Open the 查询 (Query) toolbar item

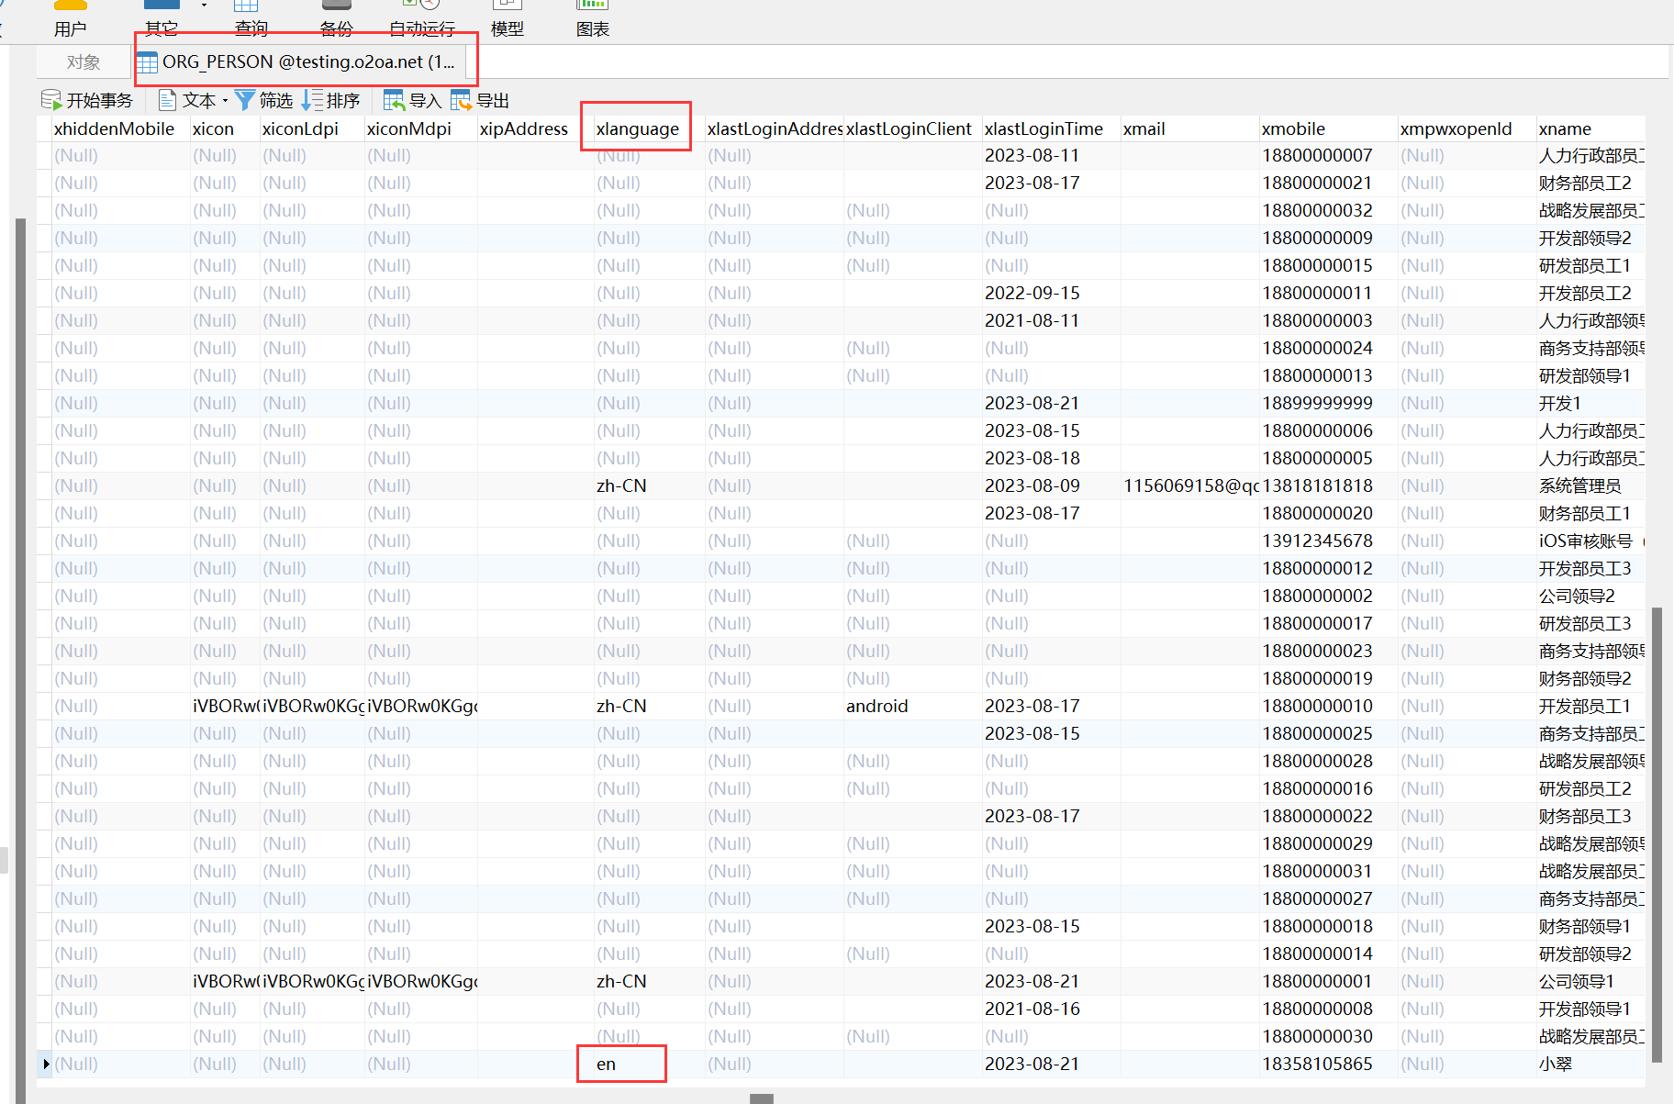click(x=251, y=18)
